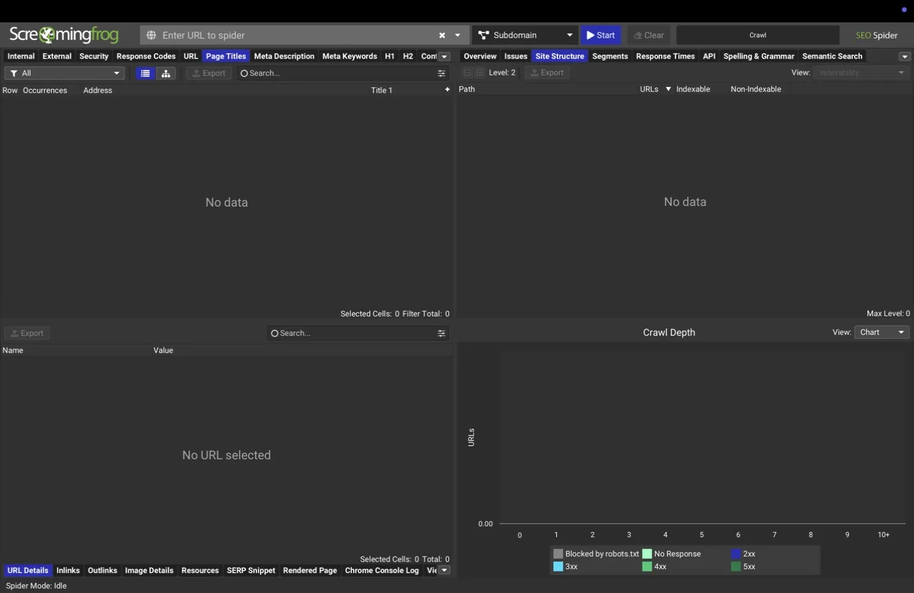Screen dimensions: 914x593
Task: Open the Segments tab
Action: tap(610, 57)
